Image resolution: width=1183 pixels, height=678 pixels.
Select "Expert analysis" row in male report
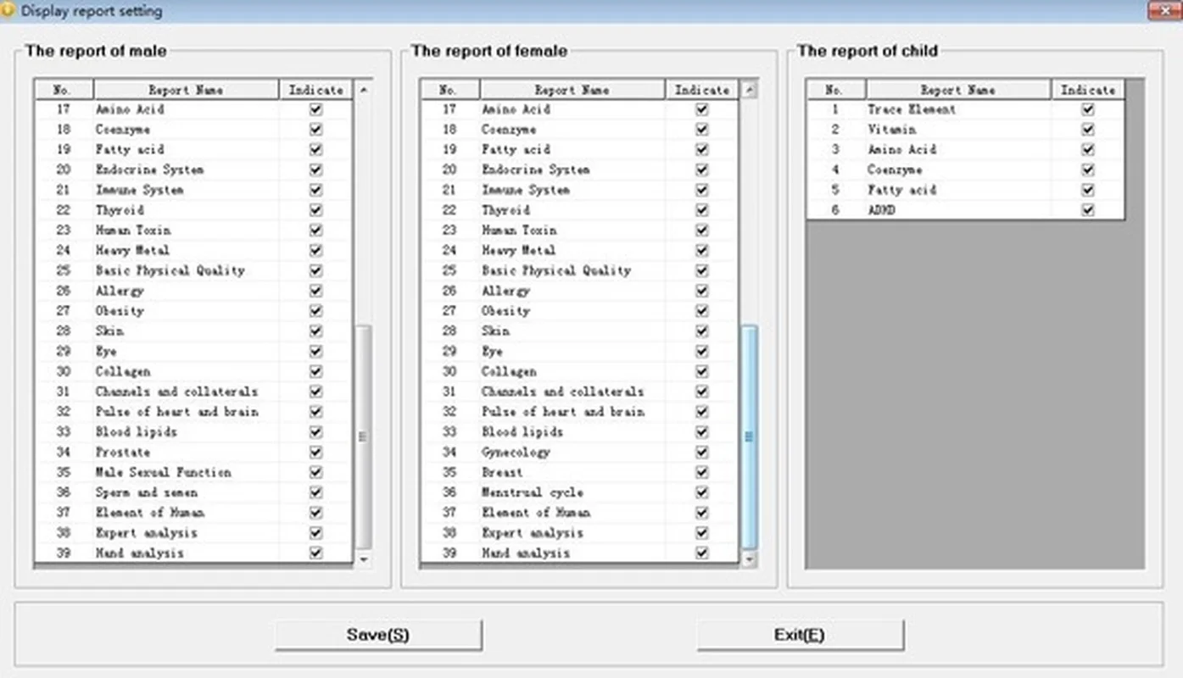click(x=193, y=533)
